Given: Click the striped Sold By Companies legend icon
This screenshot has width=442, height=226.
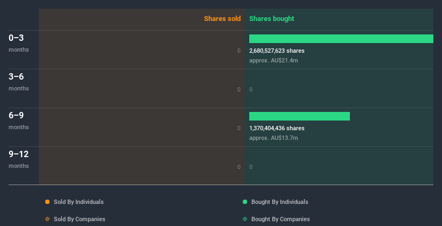Looking at the screenshot, I should [47, 219].
